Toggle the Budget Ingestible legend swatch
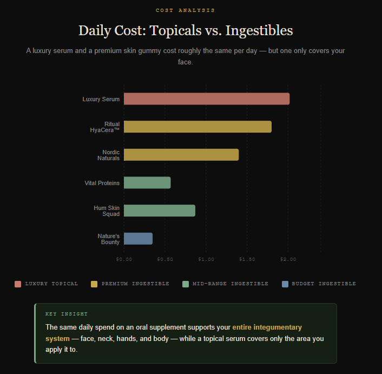 285,284
